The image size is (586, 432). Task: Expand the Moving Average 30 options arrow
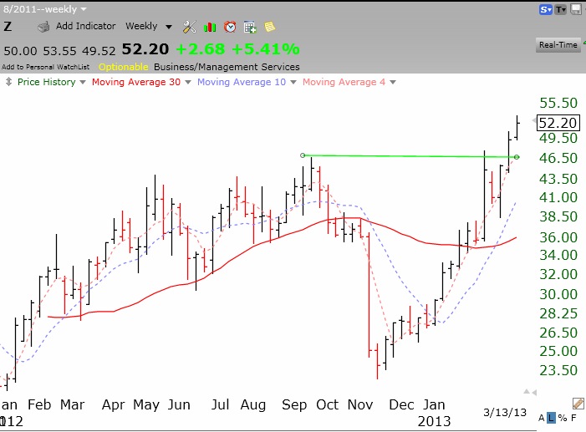(188, 82)
